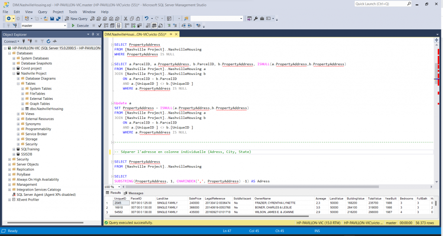Image resolution: width=443 pixels, height=236 pixels.
Task: Select SQL Server Agent tree item
Action: (x=44, y=195)
